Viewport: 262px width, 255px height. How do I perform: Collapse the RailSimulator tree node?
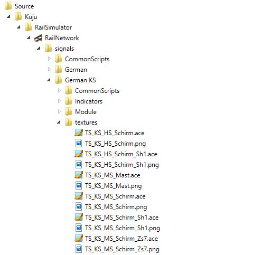pos(18,27)
